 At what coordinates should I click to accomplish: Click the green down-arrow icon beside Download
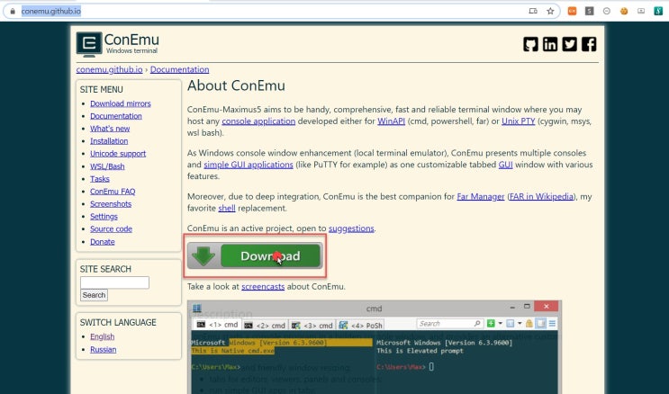click(203, 255)
